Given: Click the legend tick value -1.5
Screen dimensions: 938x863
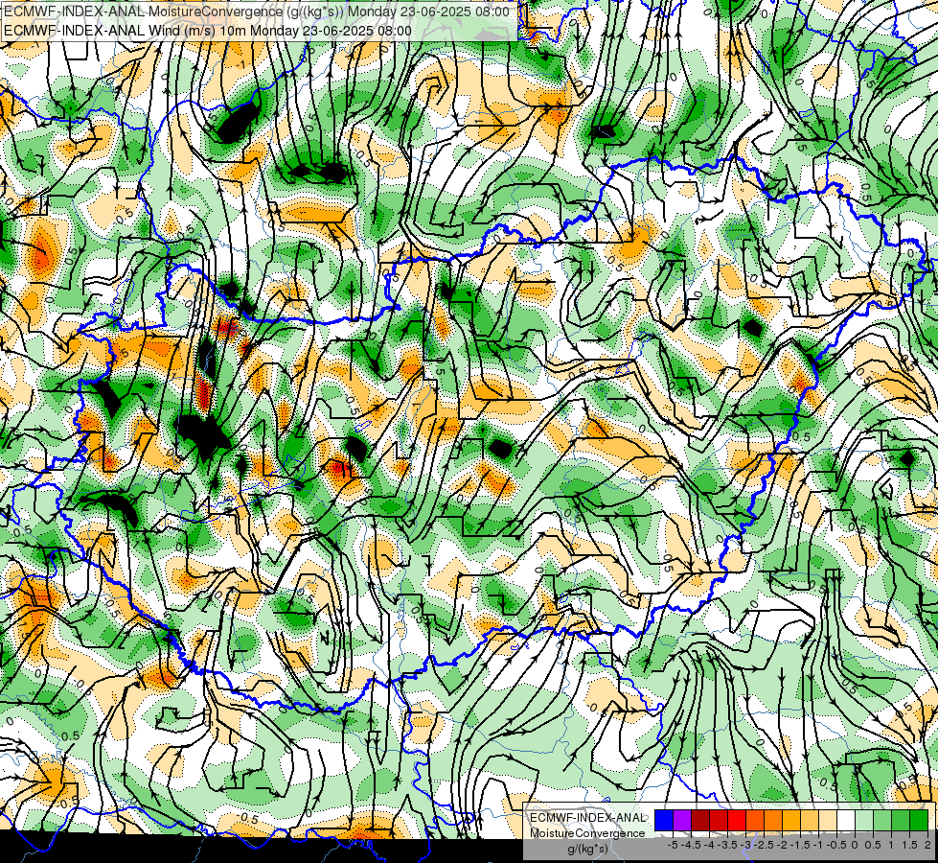Looking at the screenshot, I should click(800, 845).
